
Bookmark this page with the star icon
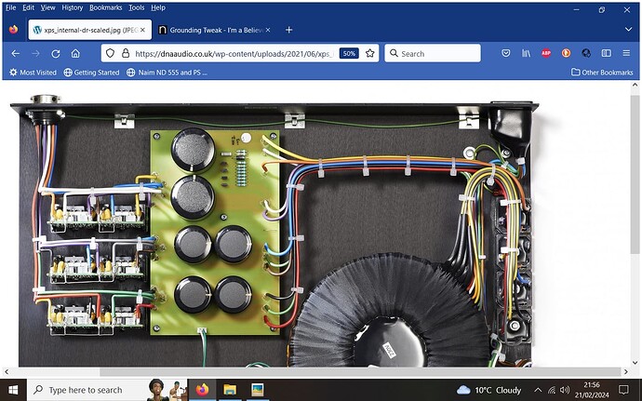pos(370,54)
